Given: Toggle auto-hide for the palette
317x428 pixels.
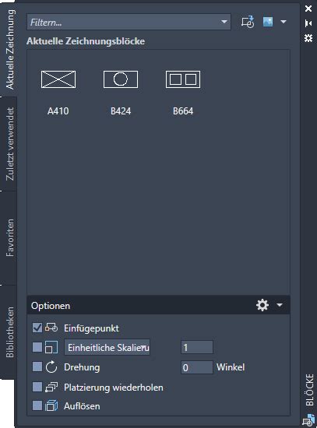Looking at the screenshot, I should 308,23.
